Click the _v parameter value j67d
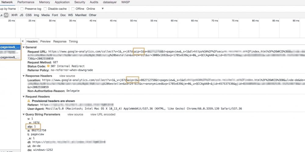 coord(37,123)
